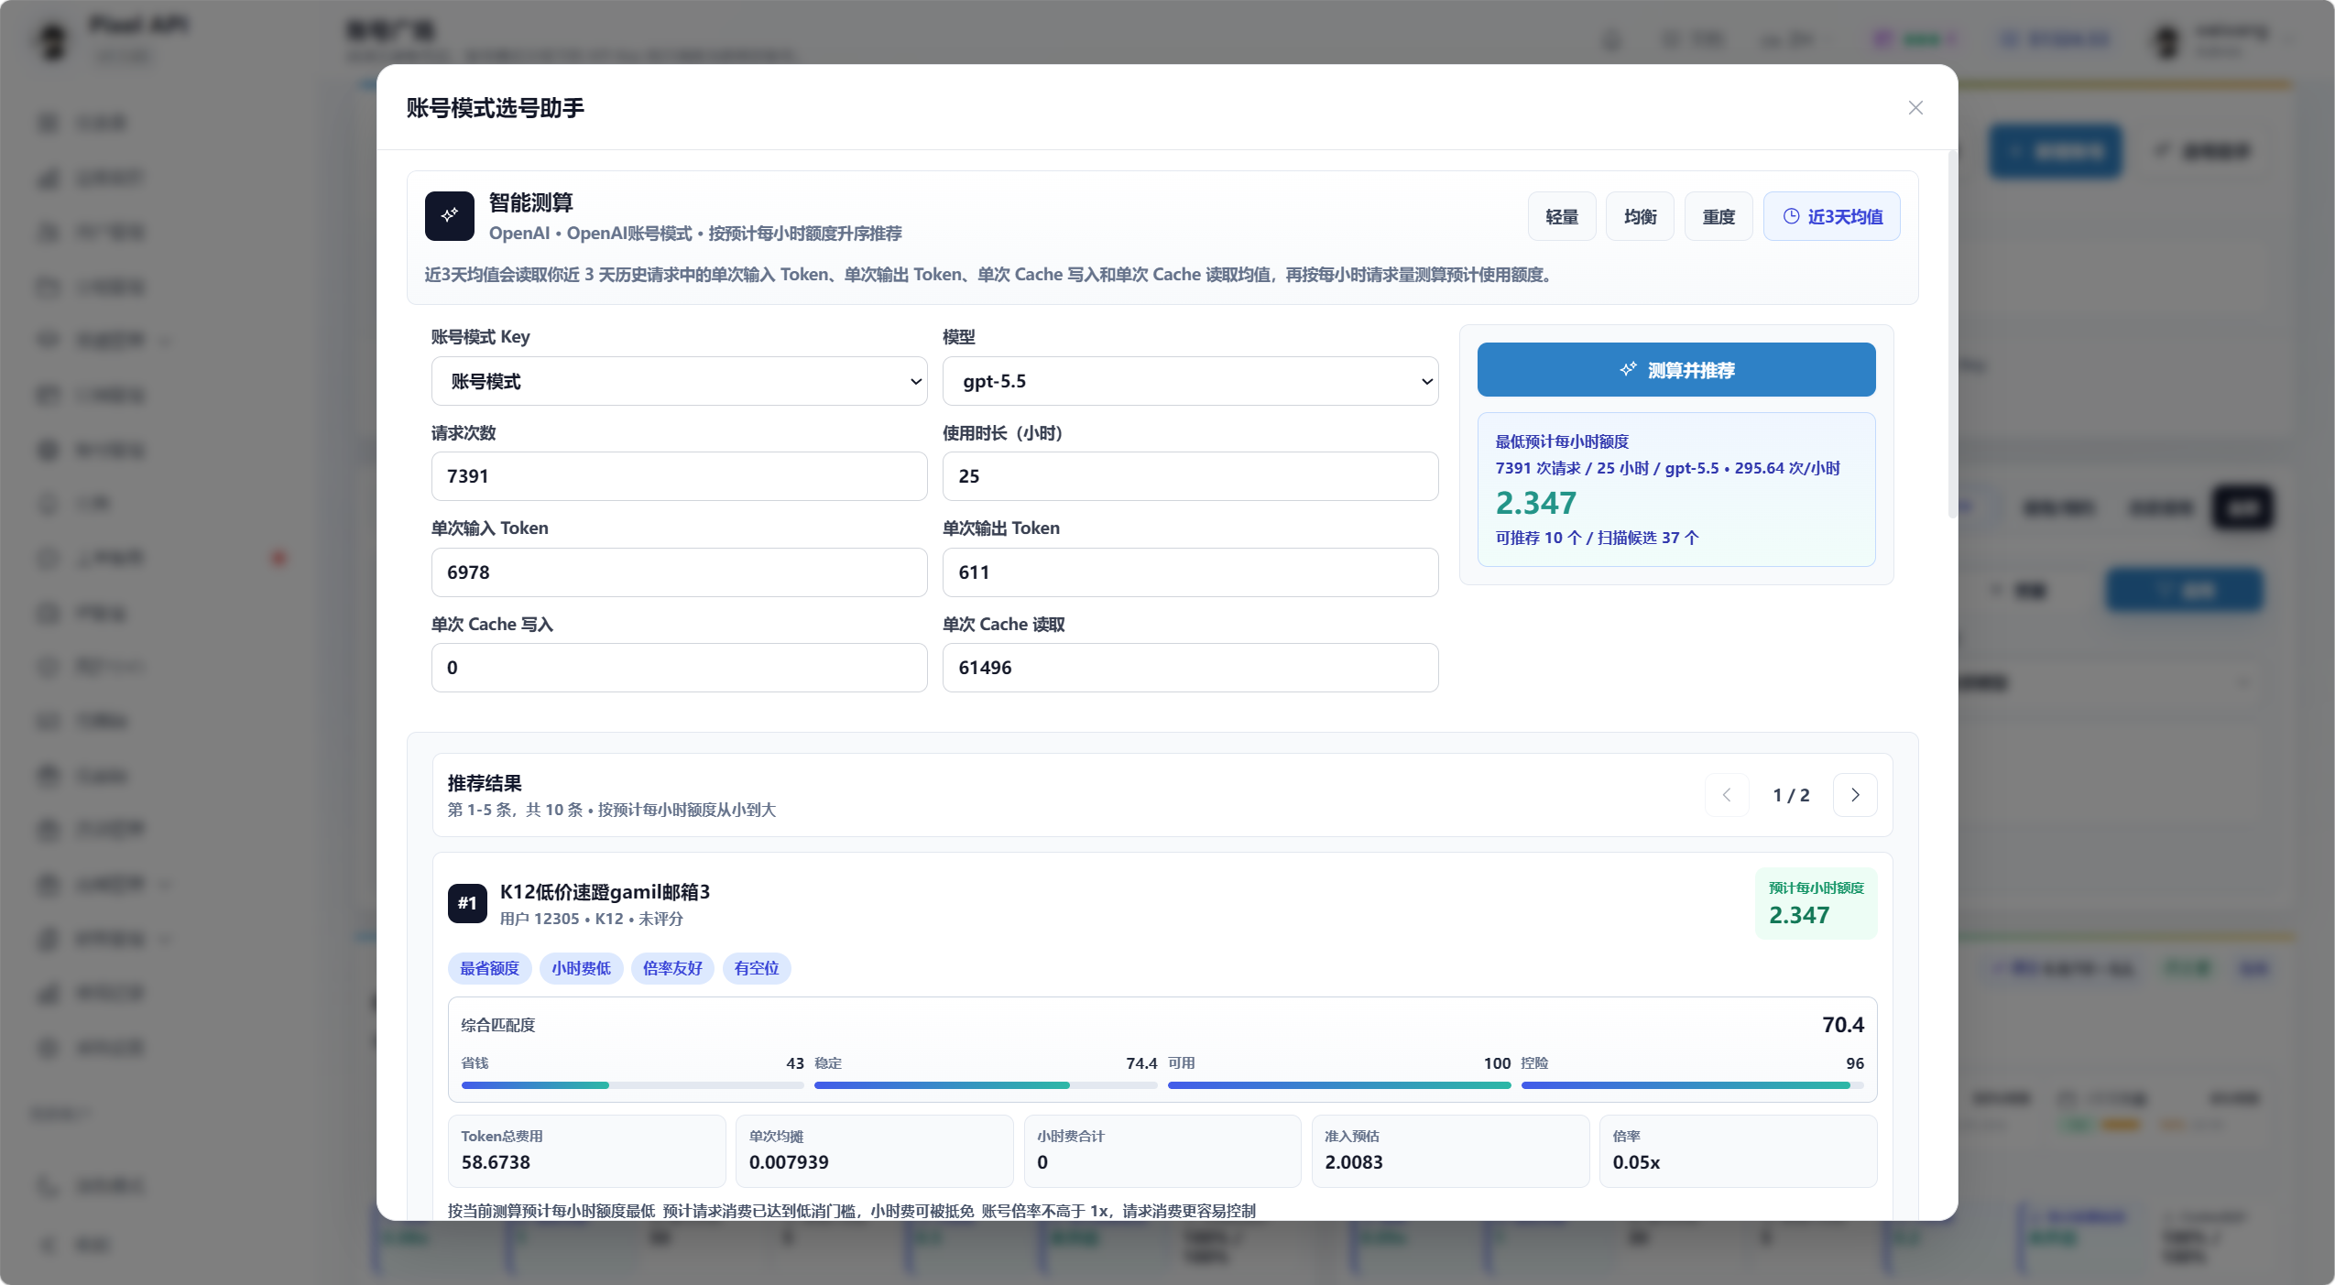Click the 稳定 score bar

(986, 1085)
